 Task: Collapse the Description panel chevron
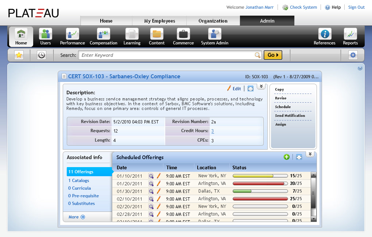pyautogui.click(x=261, y=86)
